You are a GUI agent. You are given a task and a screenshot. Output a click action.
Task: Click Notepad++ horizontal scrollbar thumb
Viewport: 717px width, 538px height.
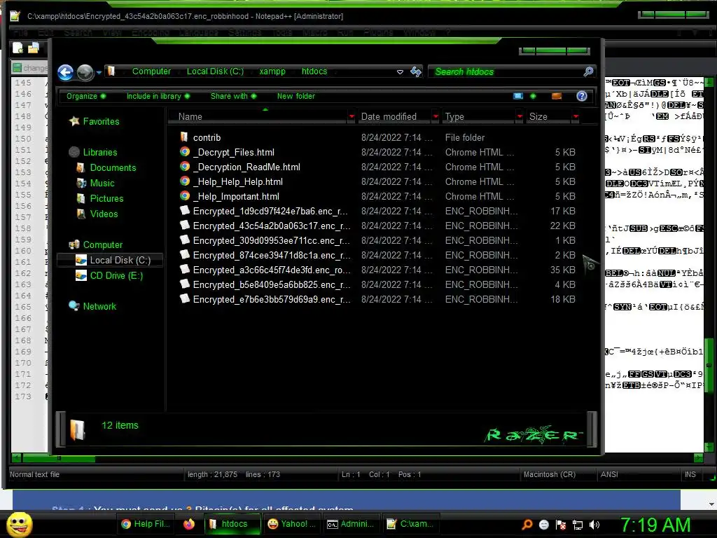pos(59,458)
